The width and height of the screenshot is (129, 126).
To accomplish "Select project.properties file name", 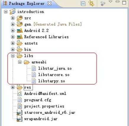I will click(44, 106).
